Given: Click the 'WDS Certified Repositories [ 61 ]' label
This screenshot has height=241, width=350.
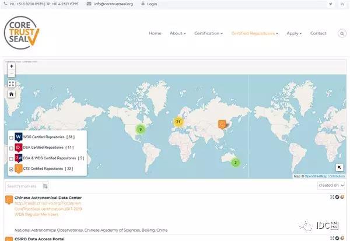Looking at the screenshot, I should (48, 137).
